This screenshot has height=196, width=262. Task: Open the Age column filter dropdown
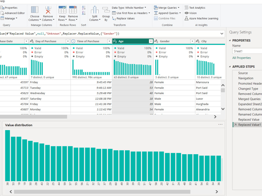tap(151, 41)
